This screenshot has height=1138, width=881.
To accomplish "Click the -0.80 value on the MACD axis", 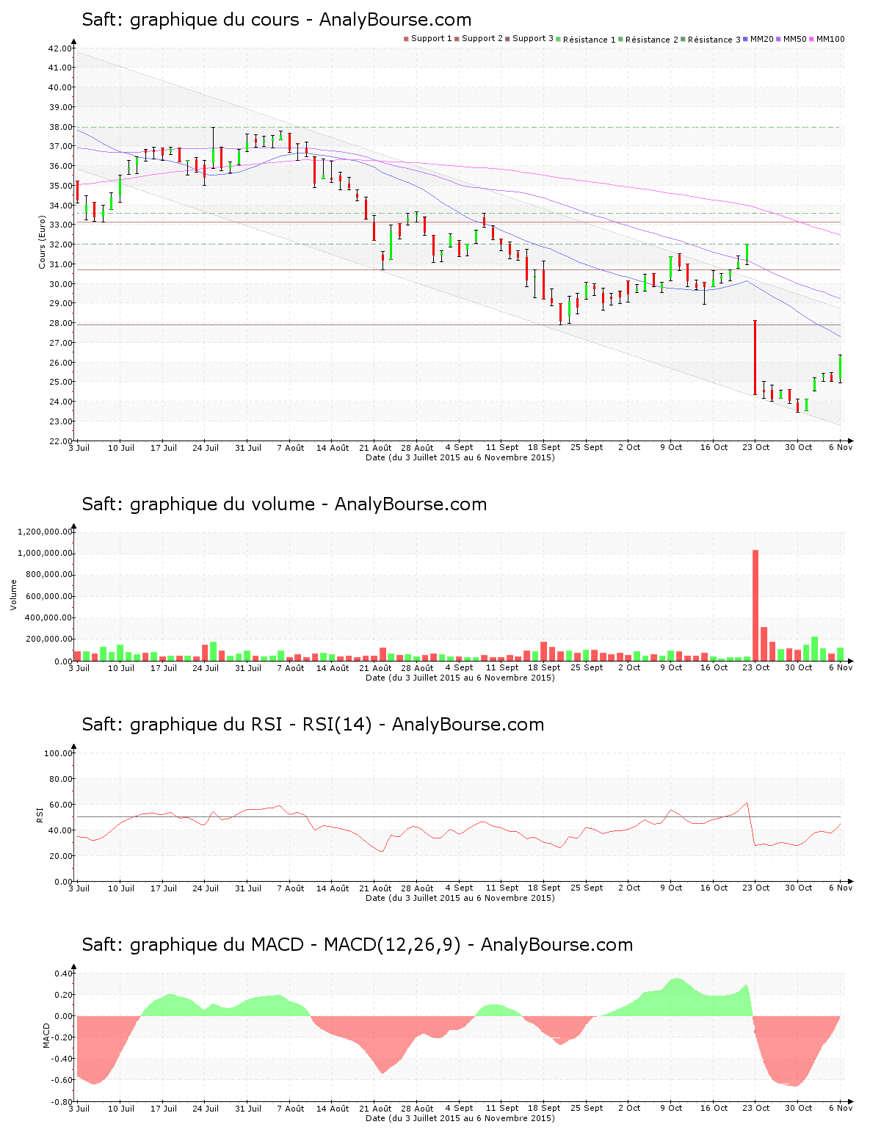I will click(60, 1102).
